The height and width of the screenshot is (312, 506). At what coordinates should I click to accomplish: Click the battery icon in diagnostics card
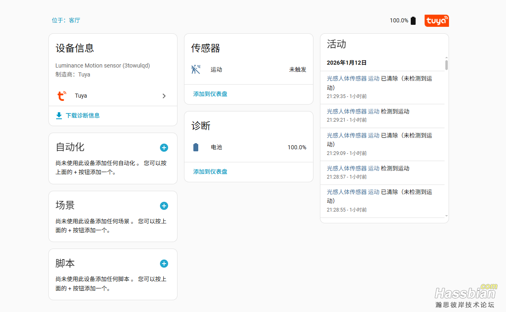pyautogui.click(x=196, y=147)
